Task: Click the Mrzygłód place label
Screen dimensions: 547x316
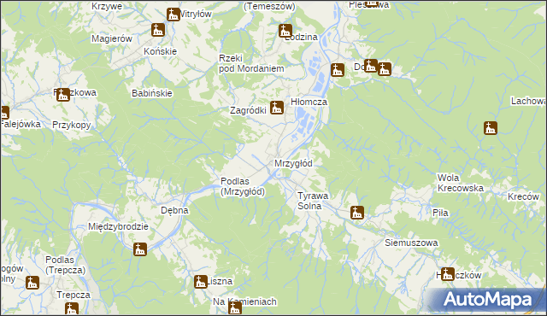Action: 293,163
